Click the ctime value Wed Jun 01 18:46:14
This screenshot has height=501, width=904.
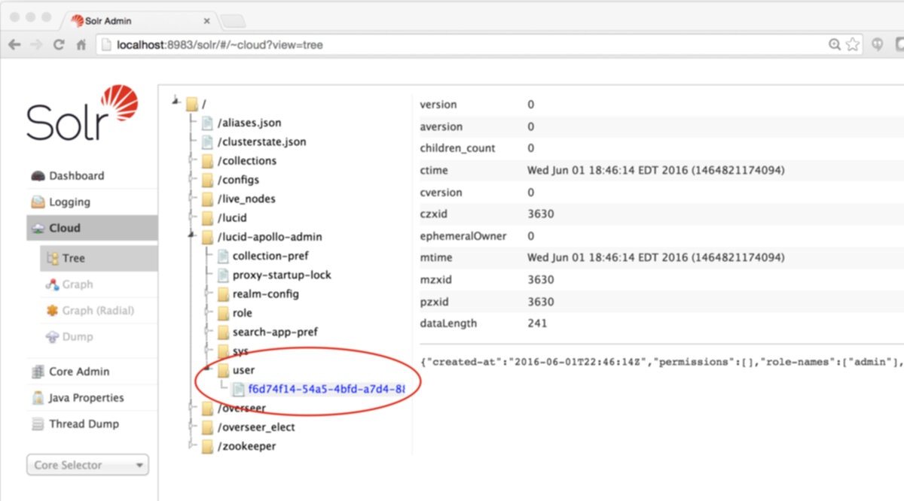pos(655,171)
